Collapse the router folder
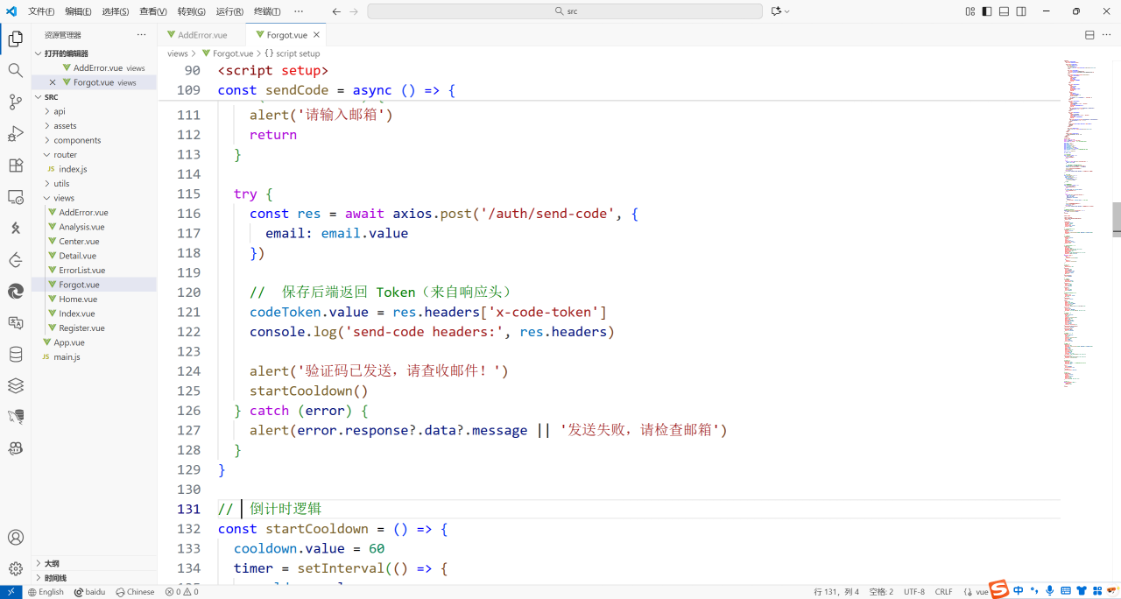The image size is (1121, 599). (94, 155)
